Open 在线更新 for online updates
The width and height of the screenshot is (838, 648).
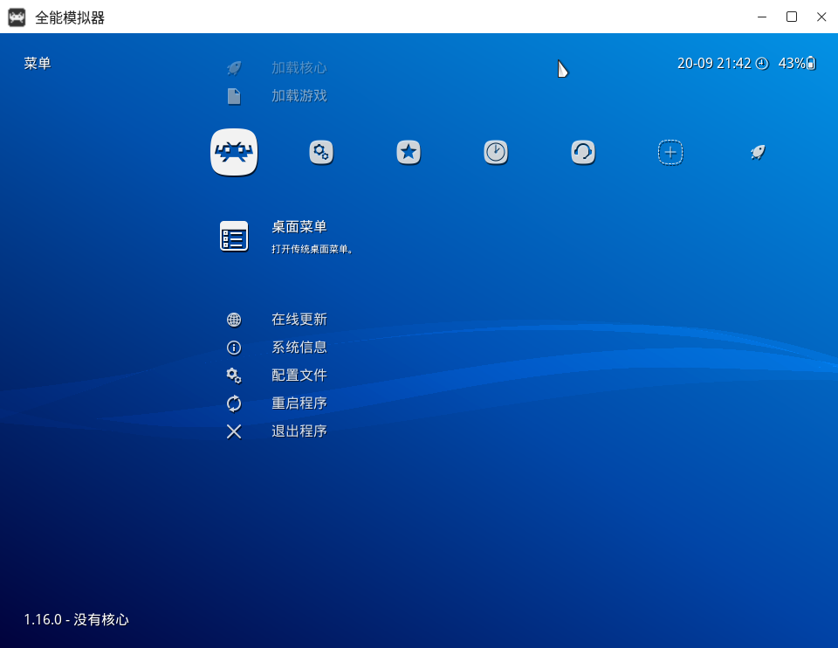(x=299, y=319)
